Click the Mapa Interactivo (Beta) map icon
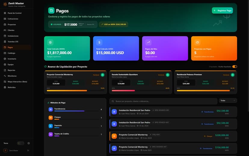This screenshot has height=156, width=249. 5,82
